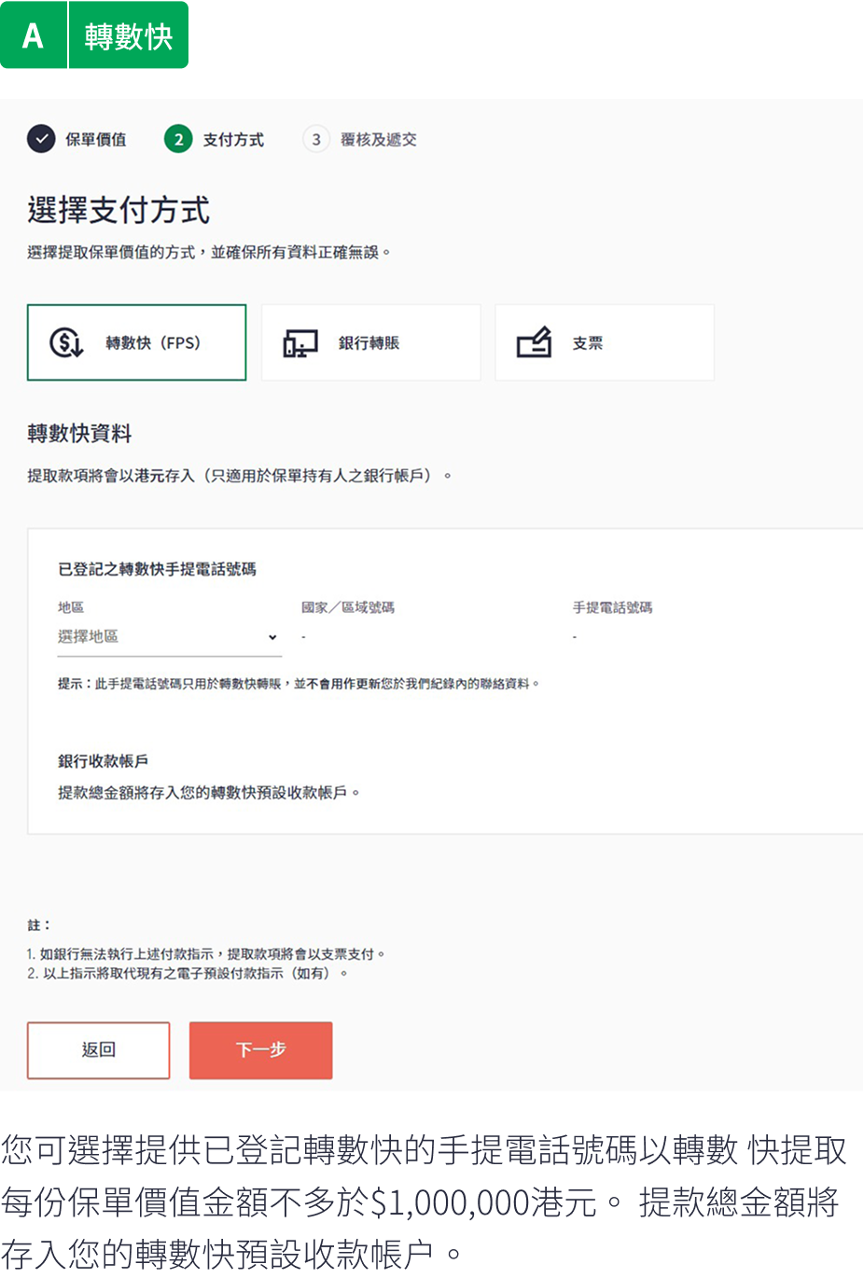Click the green A badge icon
This screenshot has height=1278, width=864.
(x=31, y=35)
